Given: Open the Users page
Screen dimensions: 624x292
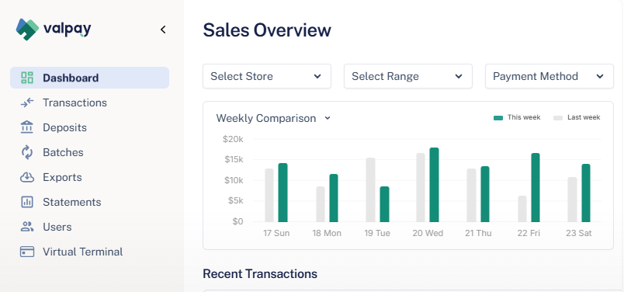Looking at the screenshot, I should click(57, 227).
